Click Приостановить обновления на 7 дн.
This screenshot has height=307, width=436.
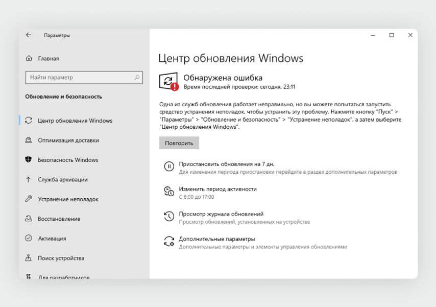pyautogui.click(x=226, y=164)
